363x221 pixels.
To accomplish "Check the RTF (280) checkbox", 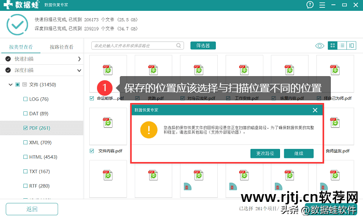I will tap(25, 186).
